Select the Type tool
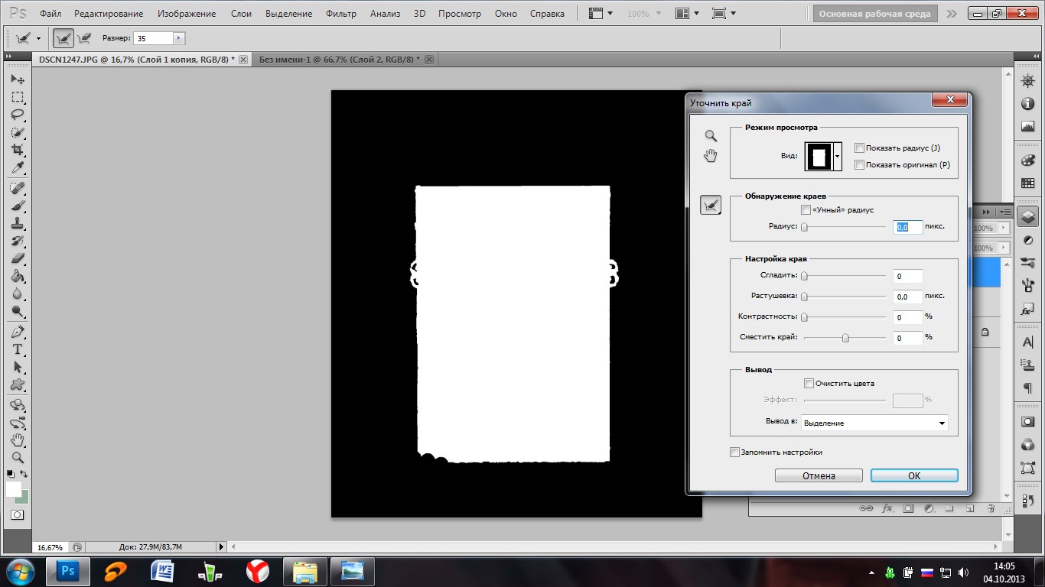This screenshot has width=1045, height=587. click(x=18, y=349)
